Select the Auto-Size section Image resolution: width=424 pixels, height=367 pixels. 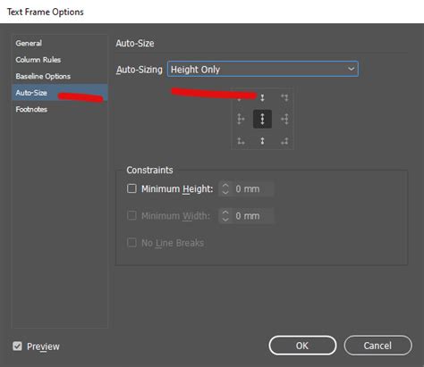[59, 92]
